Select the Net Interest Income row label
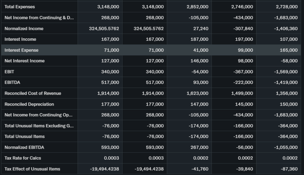304x175 pixels. tap(24, 61)
